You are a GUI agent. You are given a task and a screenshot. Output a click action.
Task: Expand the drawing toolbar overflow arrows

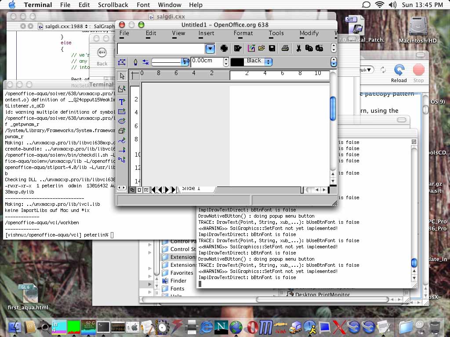point(122,188)
